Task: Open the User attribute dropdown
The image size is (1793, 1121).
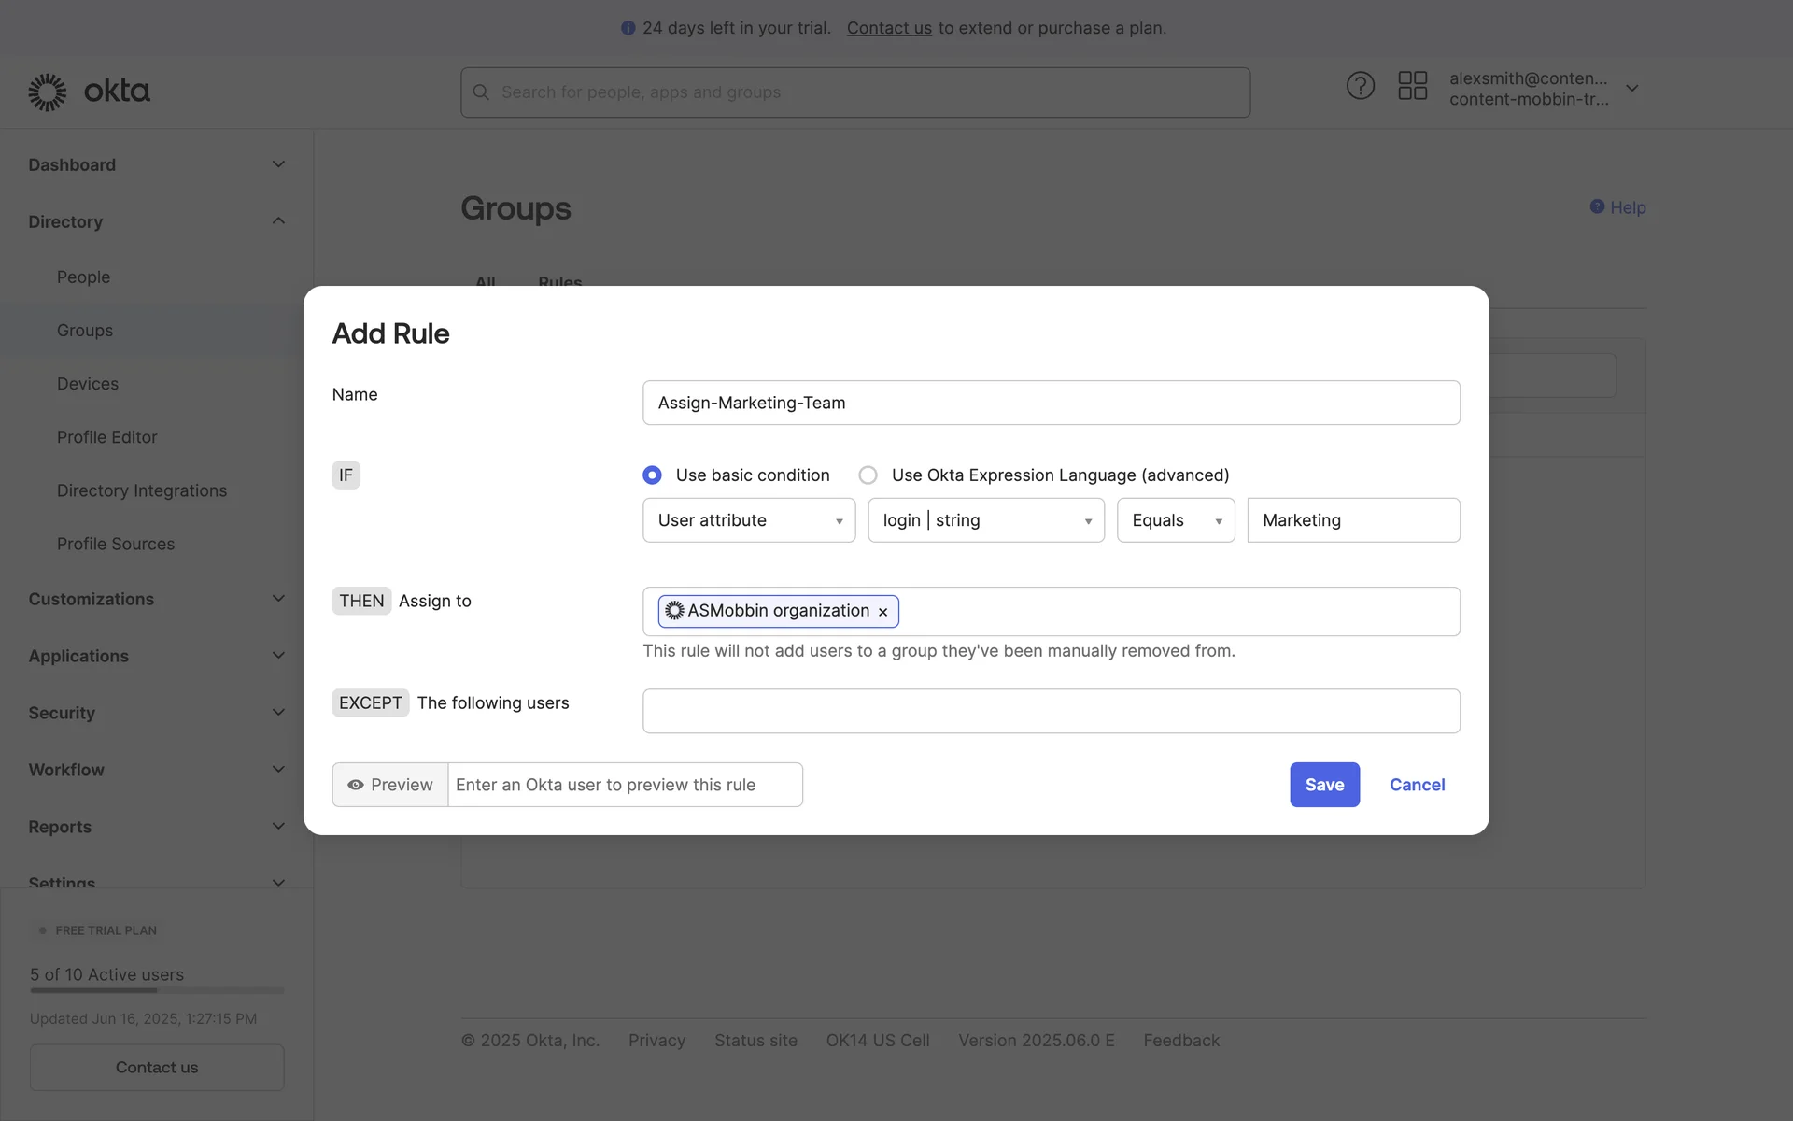Action: [x=748, y=520]
